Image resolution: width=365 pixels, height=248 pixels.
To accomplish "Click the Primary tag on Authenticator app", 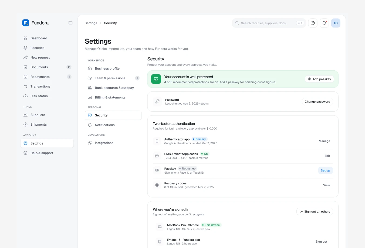I will click(x=199, y=139).
